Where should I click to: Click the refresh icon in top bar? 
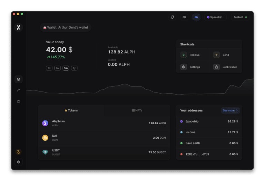[x=172, y=17]
